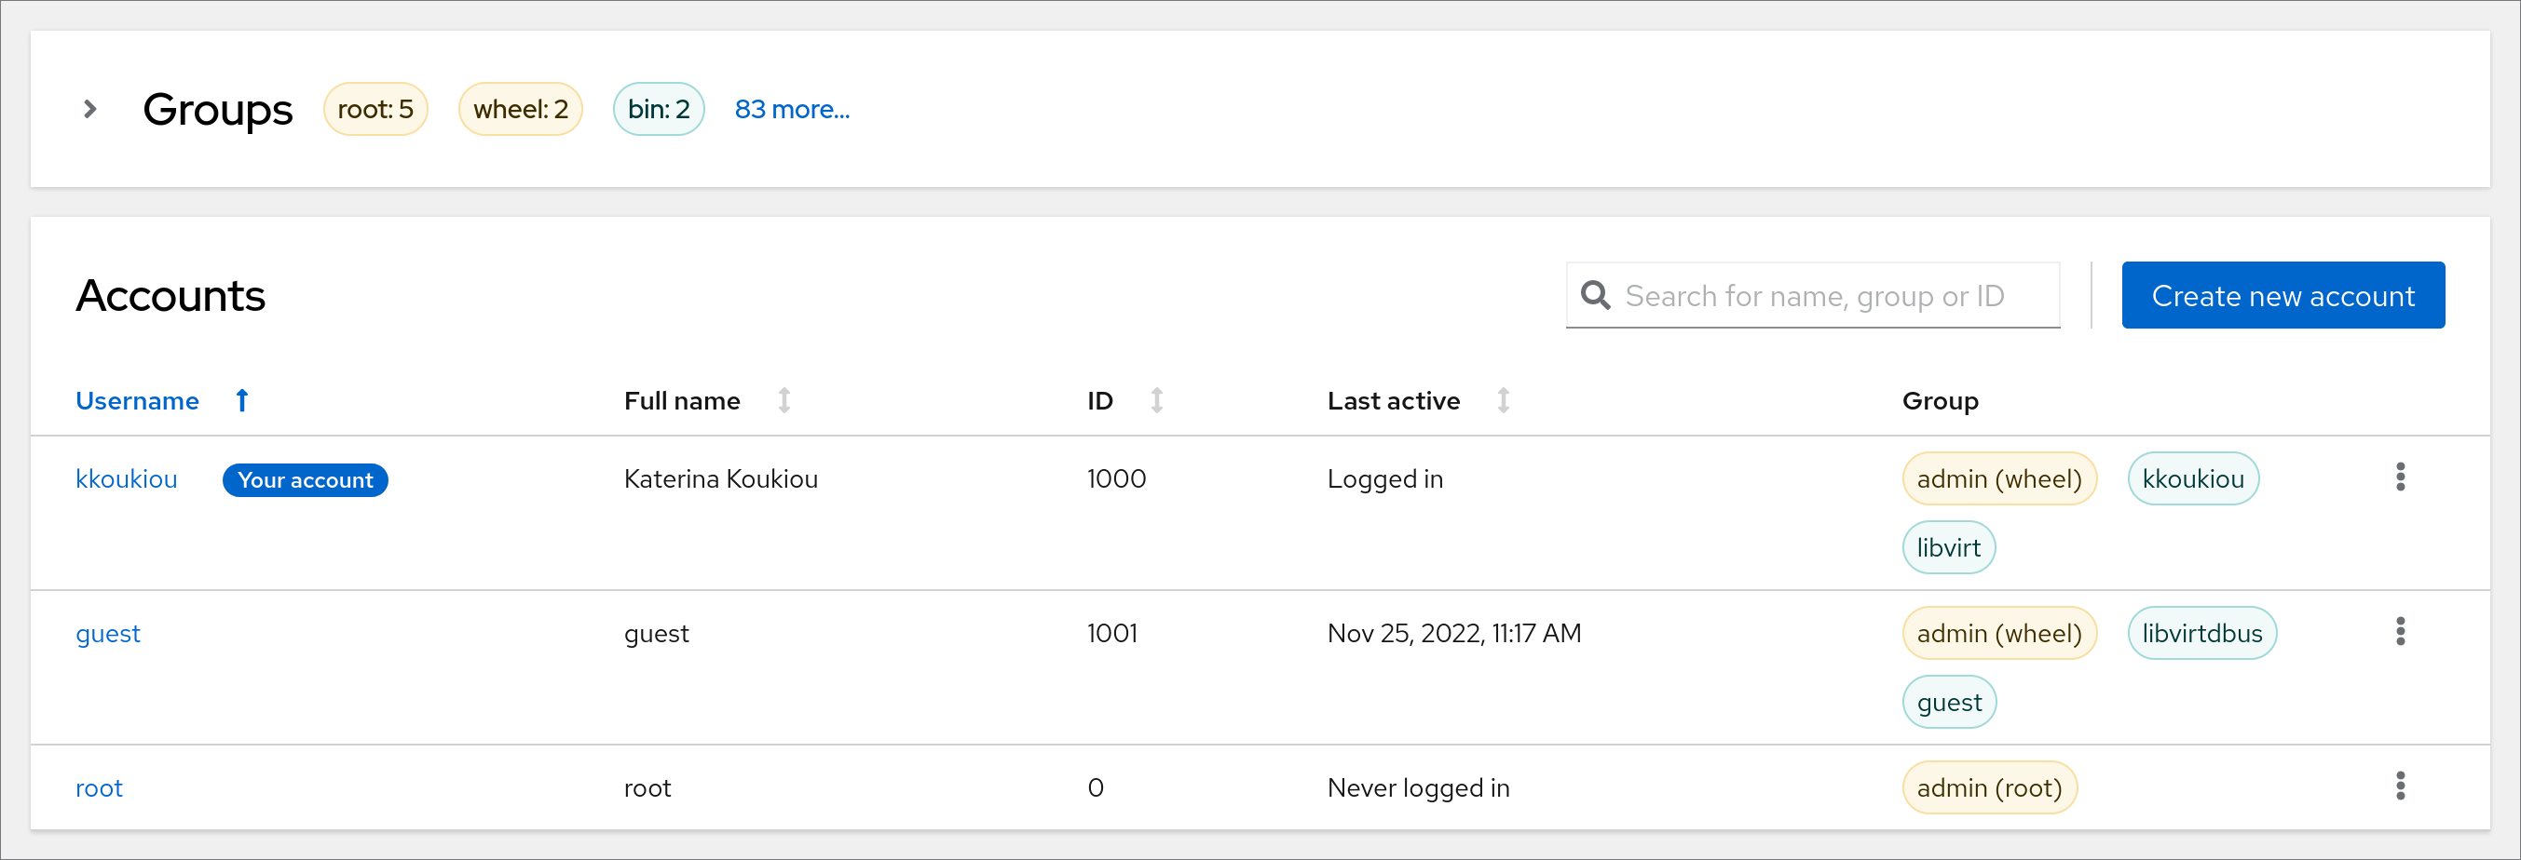This screenshot has width=2521, height=860.
Task: Click the Create new account button
Action: click(x=2283, y=295)
